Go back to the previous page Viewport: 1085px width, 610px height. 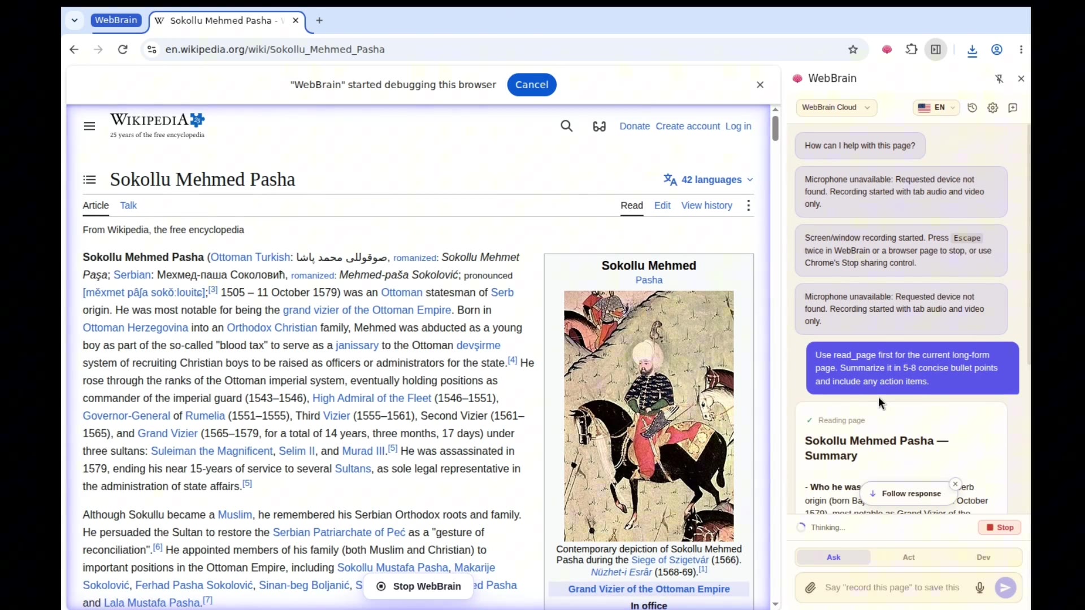point(74,50)
